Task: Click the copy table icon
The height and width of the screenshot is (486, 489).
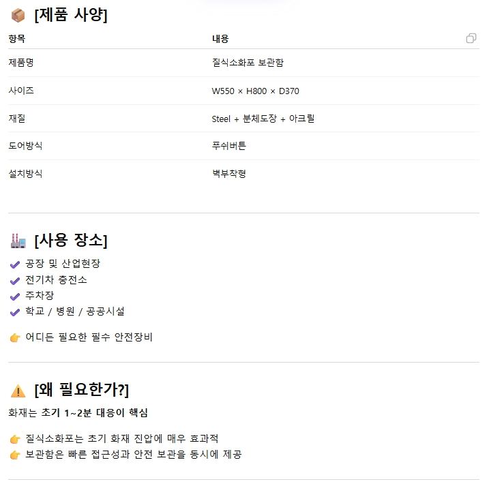Action: [471, 38]
